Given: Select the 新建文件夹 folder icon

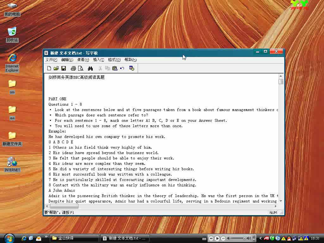Looking at the screenshot, I should point(12,139).
